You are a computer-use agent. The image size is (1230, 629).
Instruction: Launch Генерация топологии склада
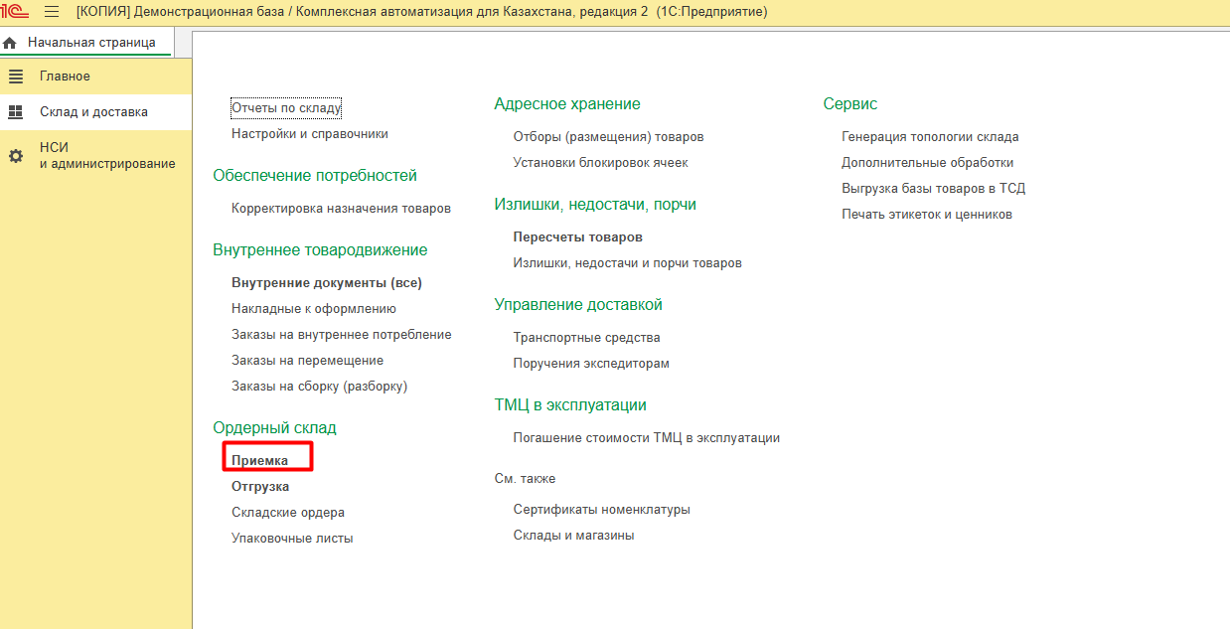pyautogui.click(x=930, y=137)
